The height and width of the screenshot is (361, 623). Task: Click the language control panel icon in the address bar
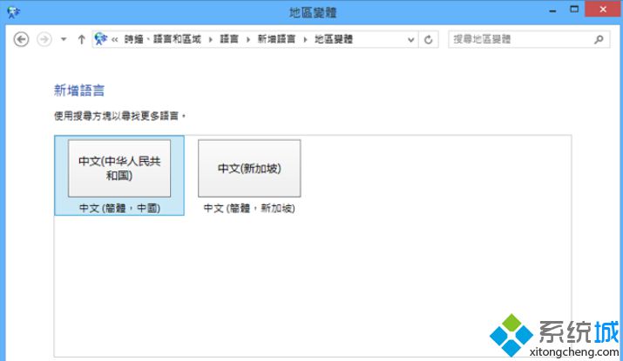(x=101, y=39)
